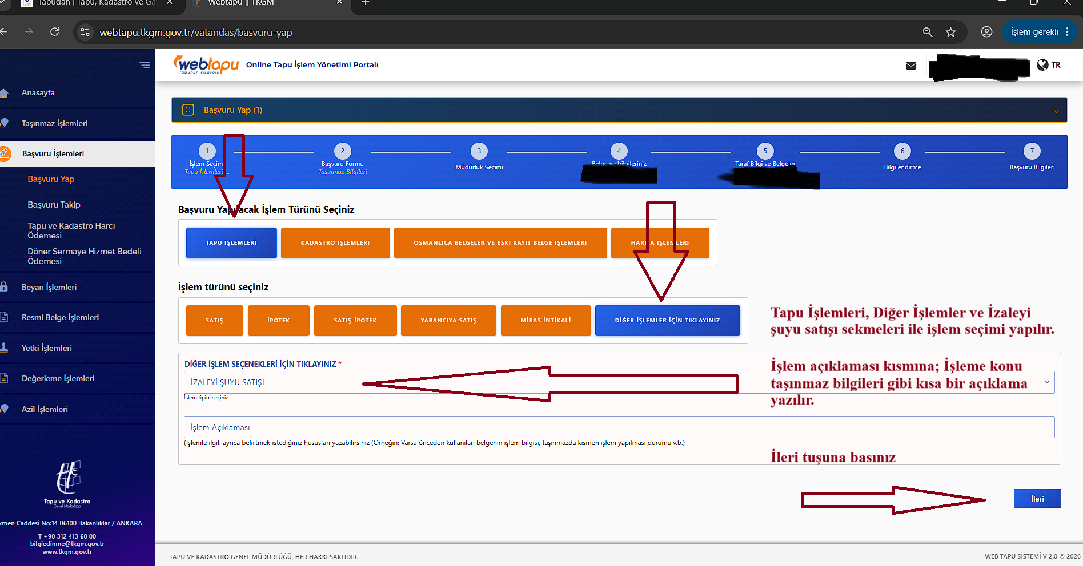Image resolution: width=1083 pixels, height=566 pixels.
Task: Choose MİRAS İNTİKALİ transaction type
Action: coord(546,321)
